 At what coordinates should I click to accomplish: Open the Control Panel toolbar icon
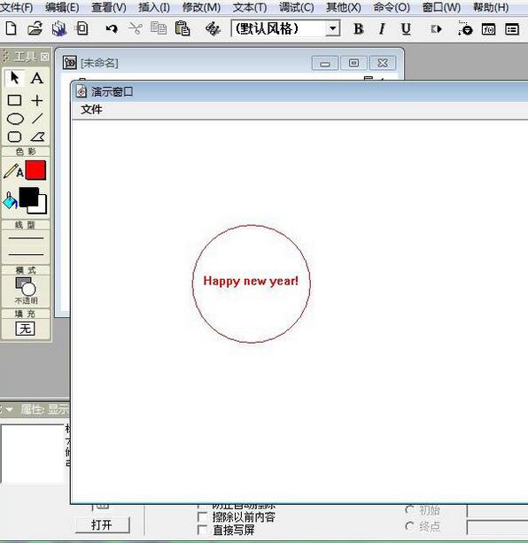tap(464, 28)
